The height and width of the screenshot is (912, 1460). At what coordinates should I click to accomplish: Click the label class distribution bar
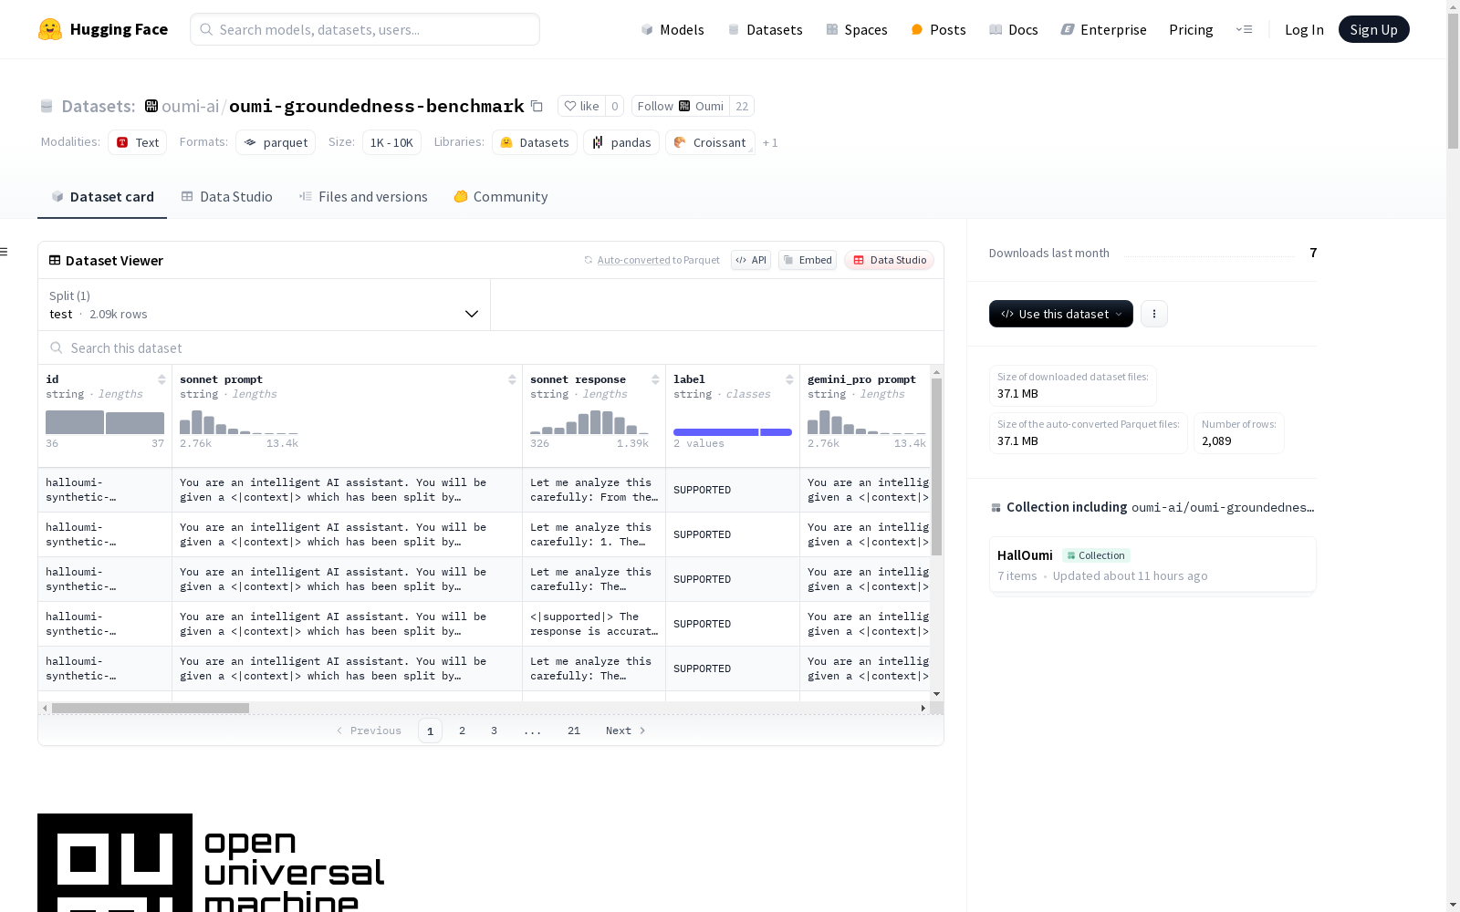click(733, 432)
